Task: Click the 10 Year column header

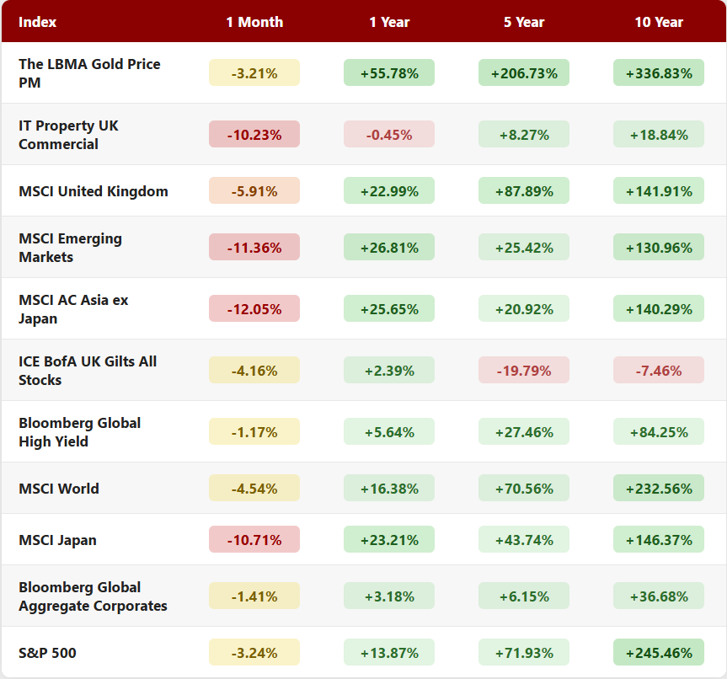Action: coord(659,22)
